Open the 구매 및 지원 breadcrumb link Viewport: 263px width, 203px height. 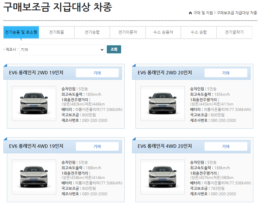pyautogui.click(x=203, y=13)
